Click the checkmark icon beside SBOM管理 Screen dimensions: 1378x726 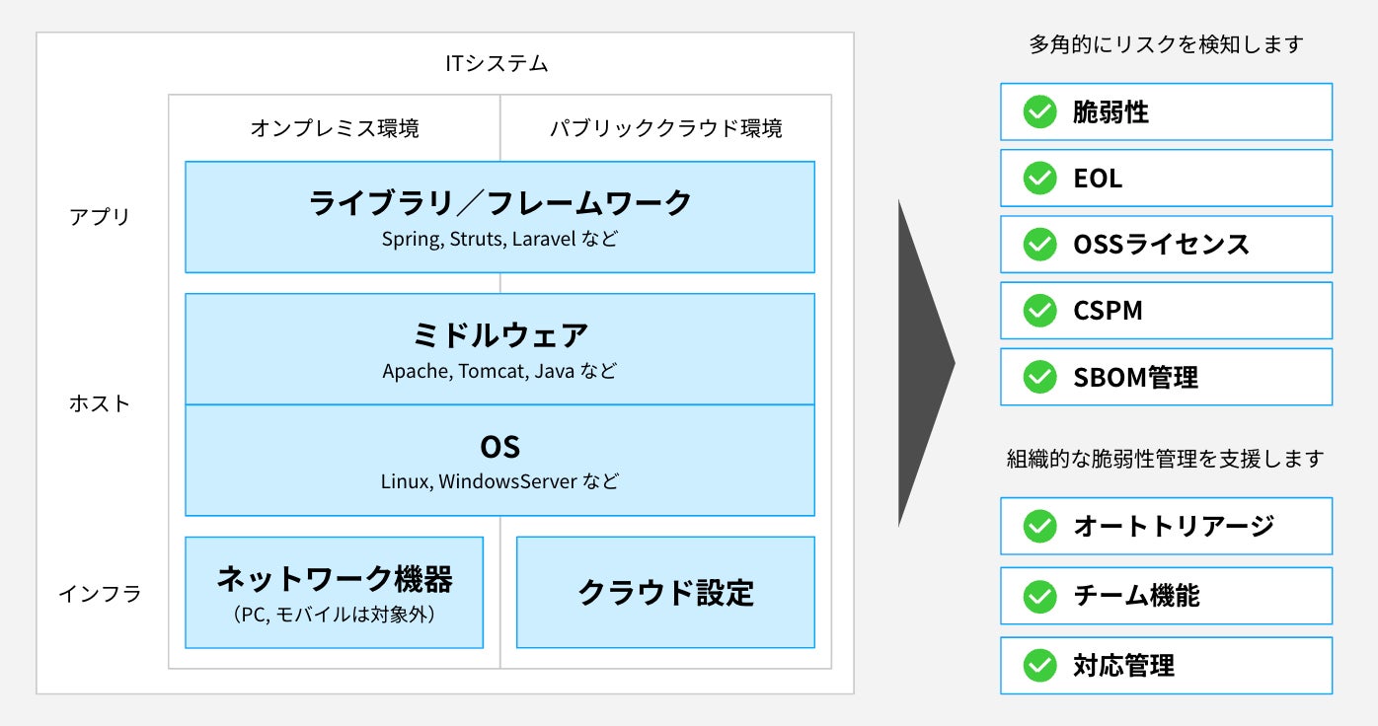(x=1039, y=377)
